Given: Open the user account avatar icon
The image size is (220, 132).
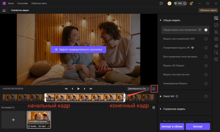Looking at the screenshot, I should 191,3.
